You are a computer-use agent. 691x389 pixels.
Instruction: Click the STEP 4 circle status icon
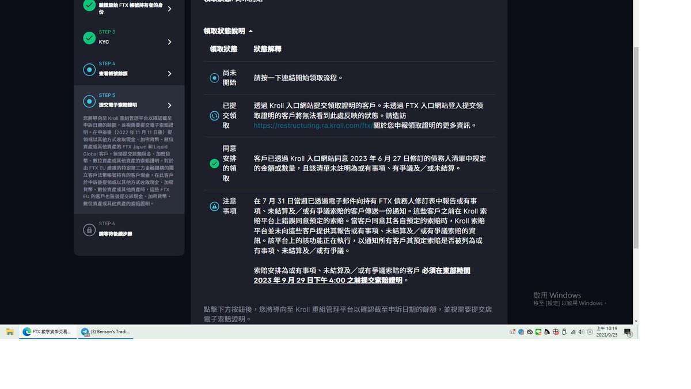(89, 70)
